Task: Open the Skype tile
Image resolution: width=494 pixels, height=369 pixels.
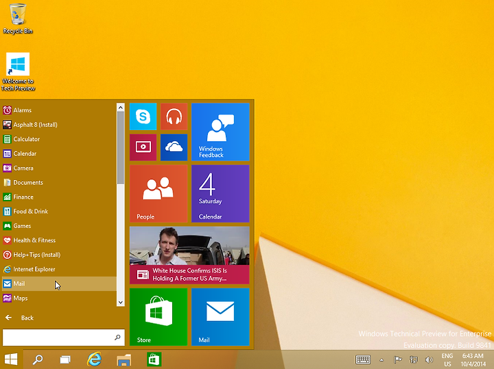Action: 143,116
